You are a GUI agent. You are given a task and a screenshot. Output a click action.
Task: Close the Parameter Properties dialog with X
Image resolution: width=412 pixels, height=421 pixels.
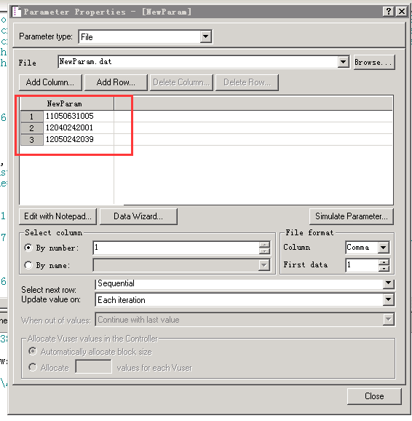(x=402, y=12)
